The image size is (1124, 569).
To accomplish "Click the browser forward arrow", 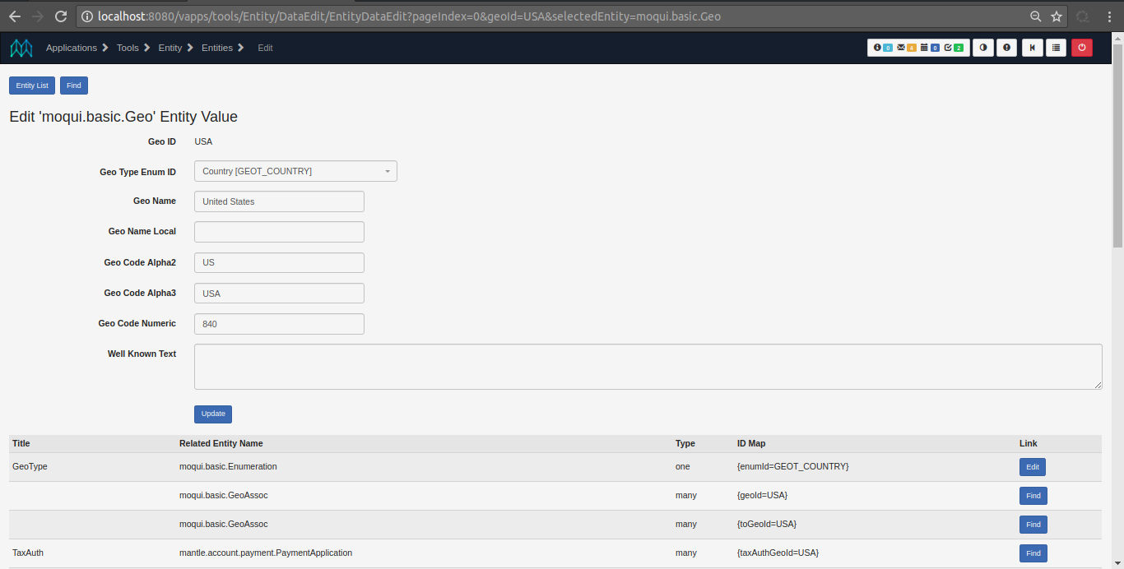I will pos(38,16).
